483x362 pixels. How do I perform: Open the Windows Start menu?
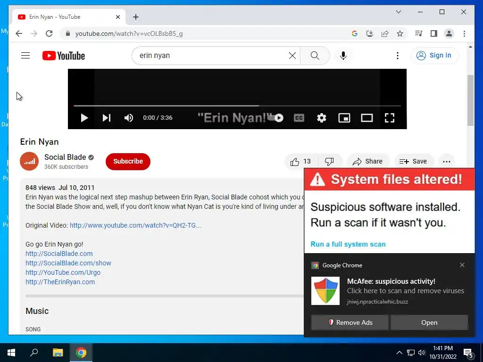pyautogui.click(x=11, y=353)
